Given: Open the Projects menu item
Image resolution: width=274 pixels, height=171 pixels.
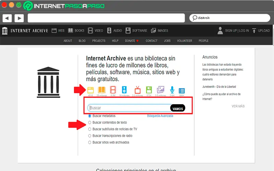Looking at the screenshot, I should click(x=99, y=41).
